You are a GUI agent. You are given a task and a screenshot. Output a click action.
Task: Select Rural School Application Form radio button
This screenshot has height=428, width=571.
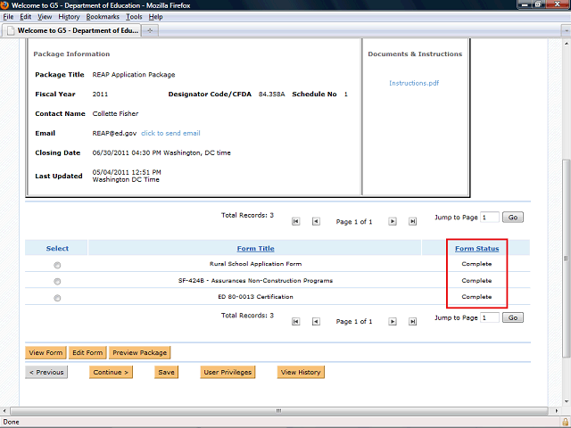click(x=57, y=265)
